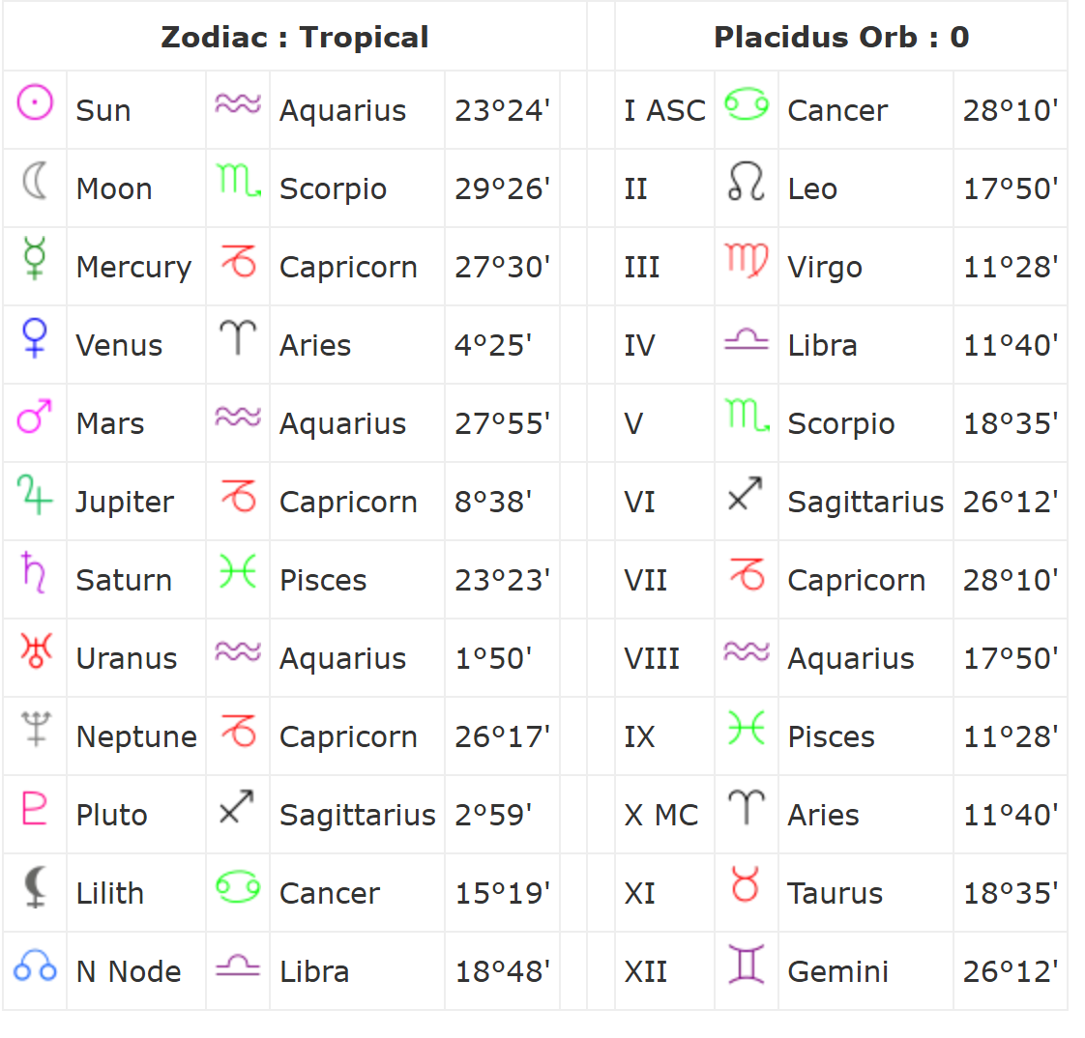Click the Taurus sign icon in XI row
Image resolution: width=1085 pixels, height=1038 pixels.
(746, 884)
